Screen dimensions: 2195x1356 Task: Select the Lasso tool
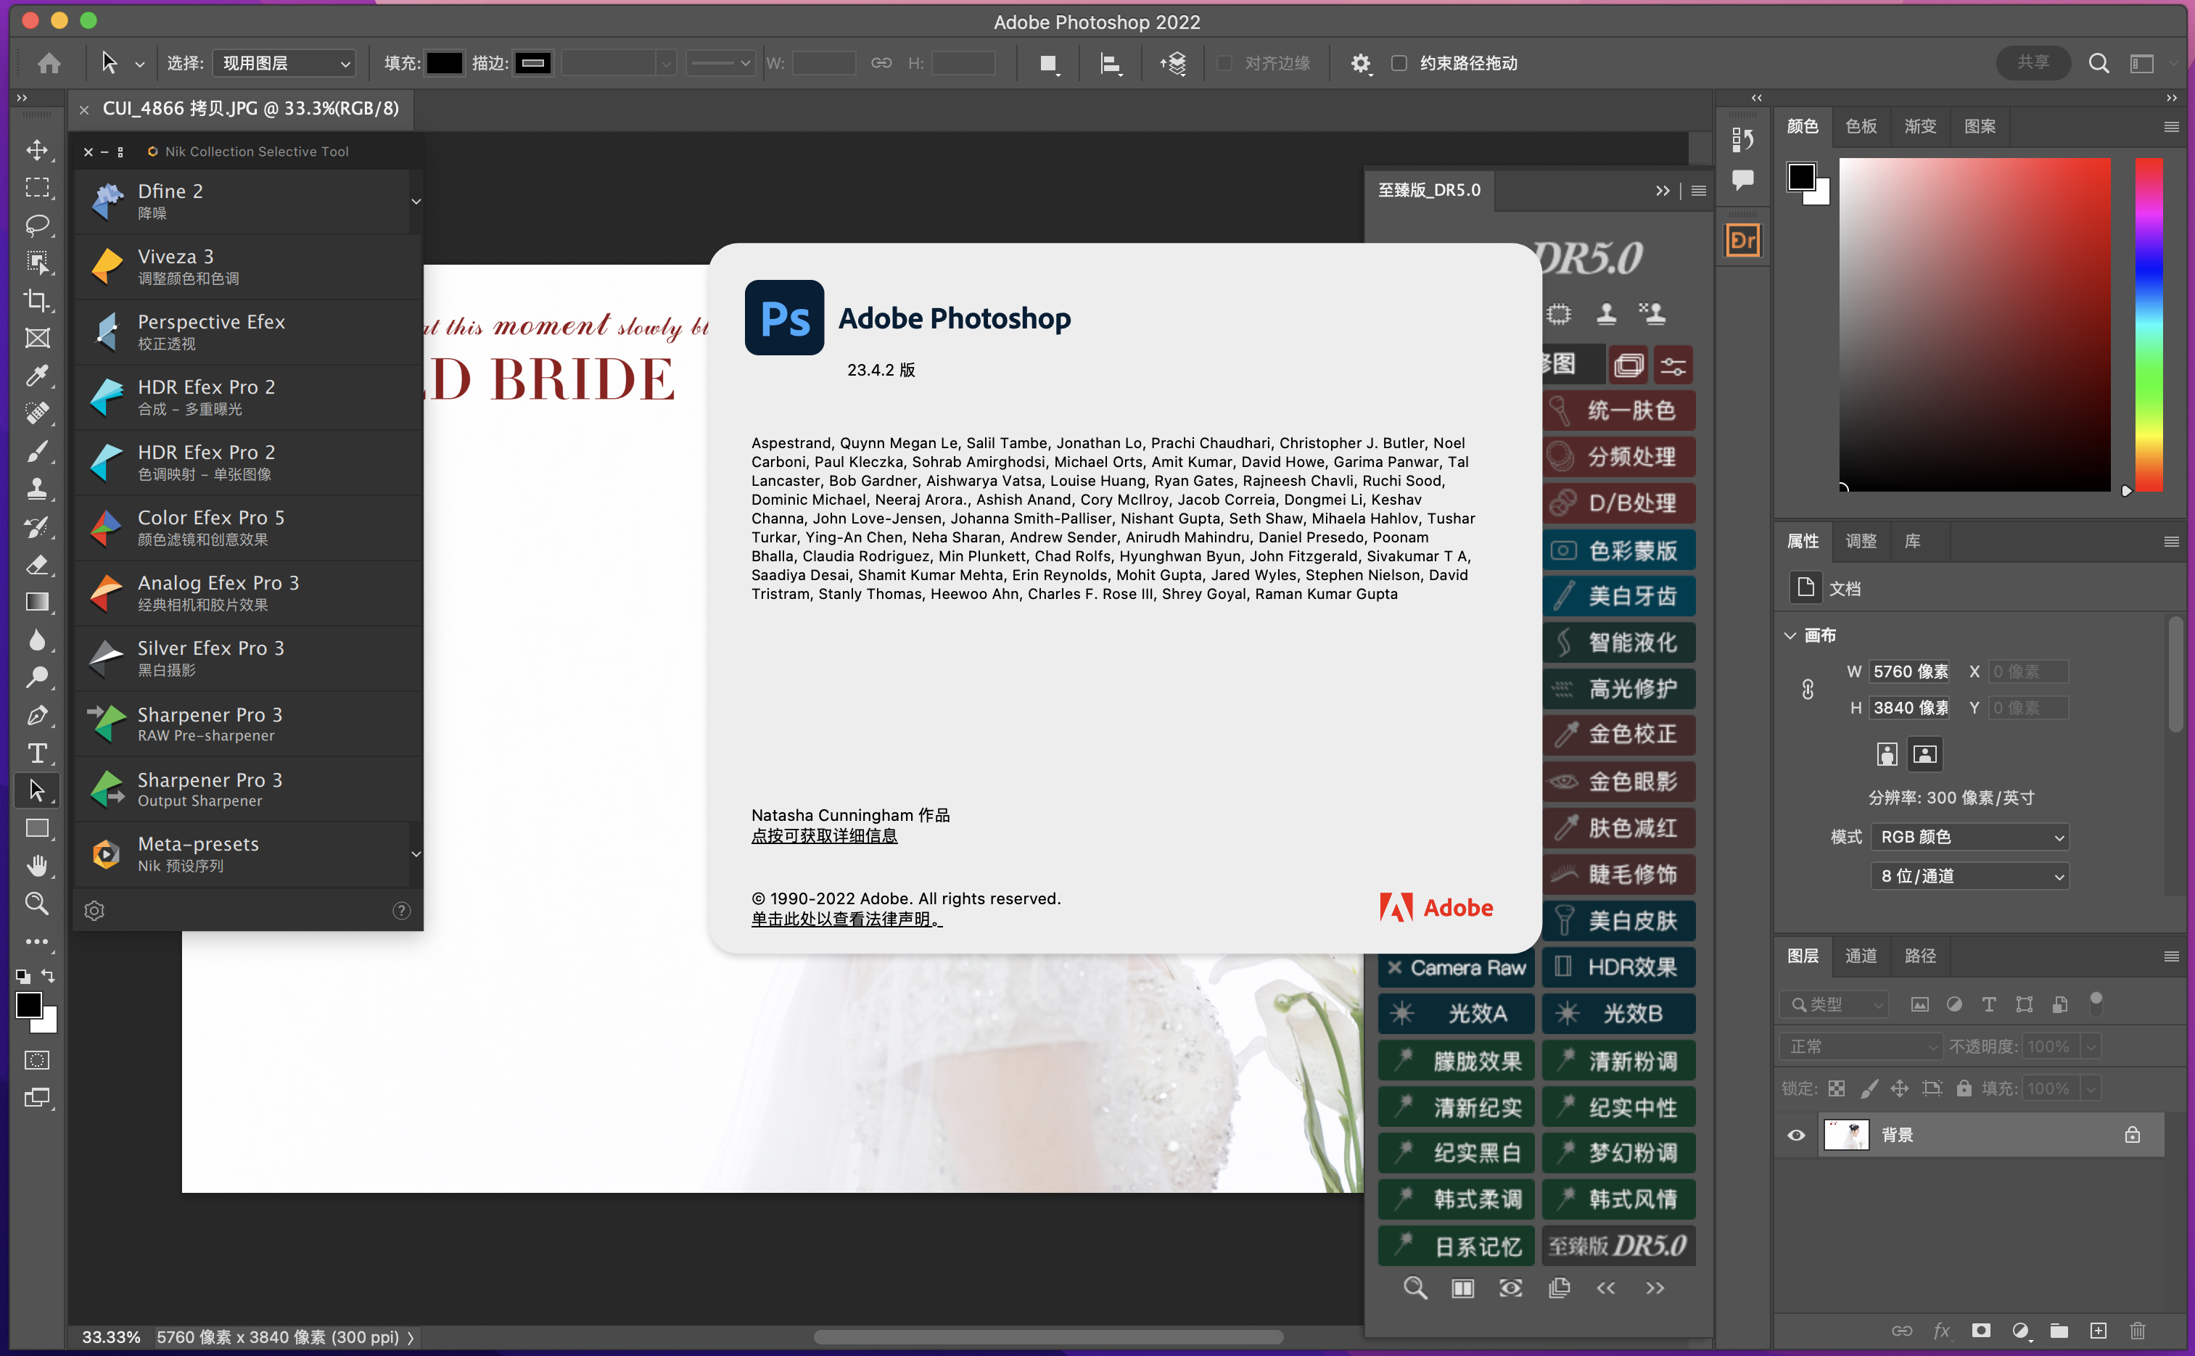pyautogui.click(x=37, y=224)
